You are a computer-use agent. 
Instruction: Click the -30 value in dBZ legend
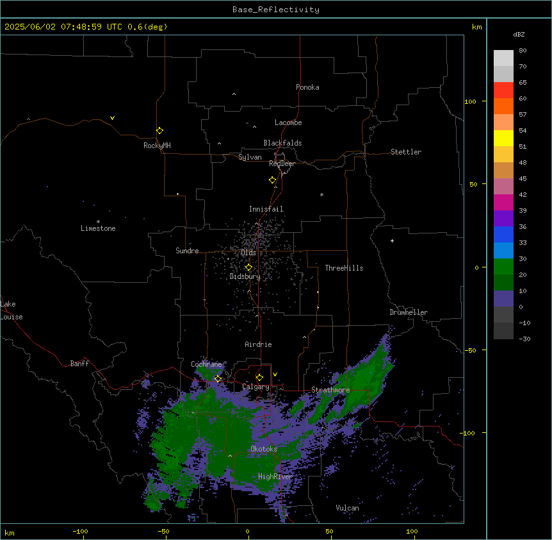tap(524, 339)
